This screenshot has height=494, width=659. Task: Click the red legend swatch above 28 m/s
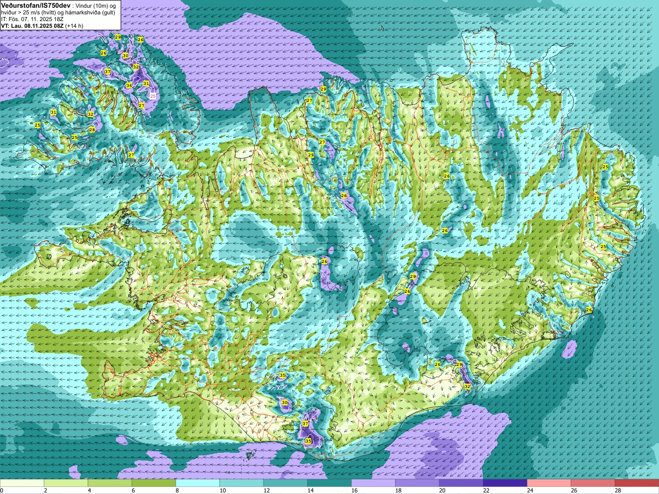tap(637, 483)
